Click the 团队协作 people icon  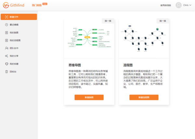coord(7,48)
